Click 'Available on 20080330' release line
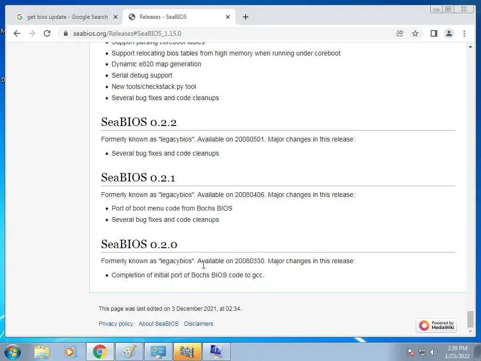Screen dimensions: 481x361 click(x=228, y=261)
